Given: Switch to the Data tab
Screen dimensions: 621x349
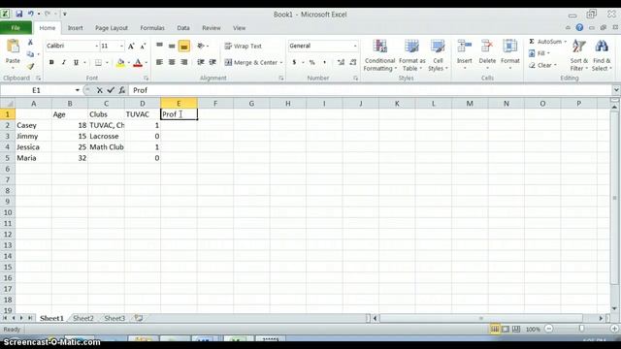Looking at the screenshot, I should point(183,28).
